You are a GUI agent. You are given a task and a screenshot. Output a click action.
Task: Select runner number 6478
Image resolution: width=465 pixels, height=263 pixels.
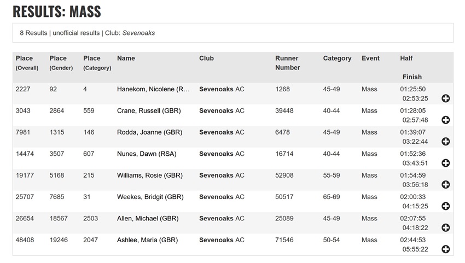click(282, 132)
